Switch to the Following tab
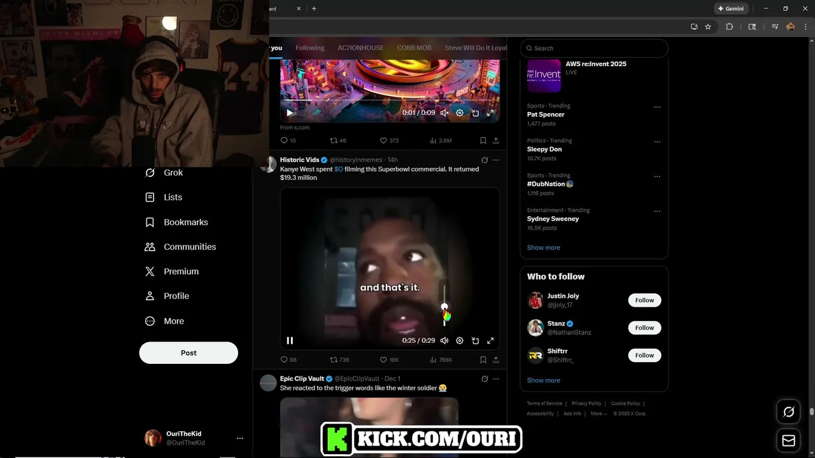The width and height of the screenshot is (815, 458). click(x=310, y=48)
